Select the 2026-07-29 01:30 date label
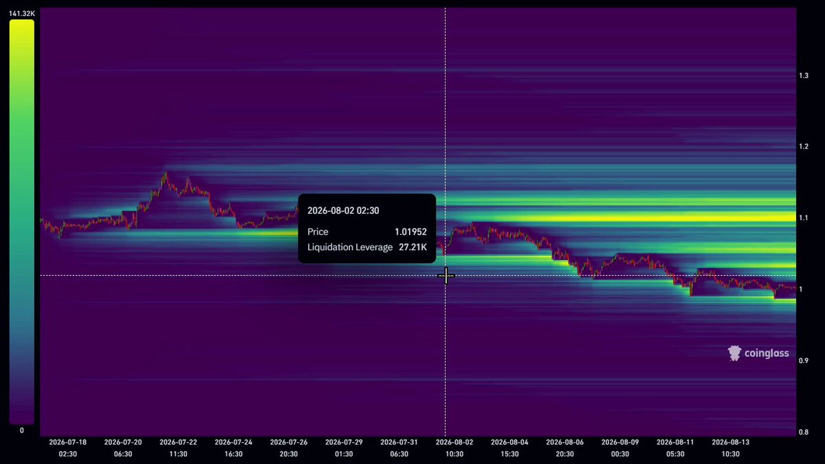This screenshot has width=825, height=464. pyautogui.click(x=344, y=448)
